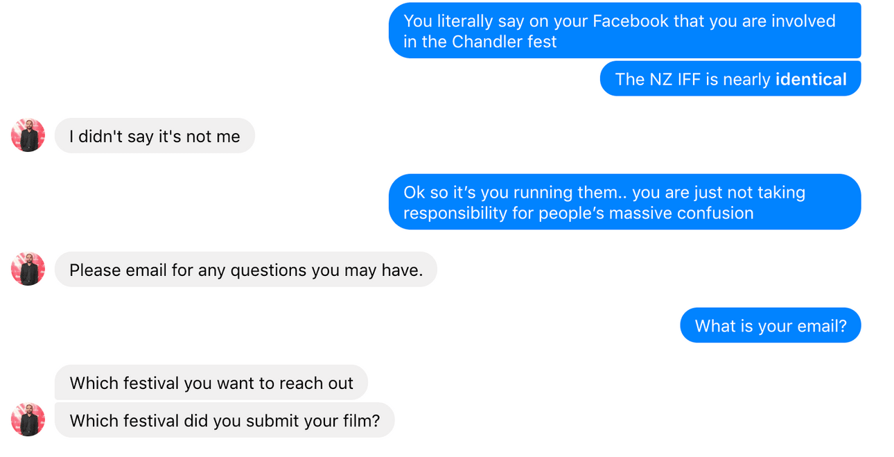Select the "You literally say on your Facebook" bubble

pos(624,31)
